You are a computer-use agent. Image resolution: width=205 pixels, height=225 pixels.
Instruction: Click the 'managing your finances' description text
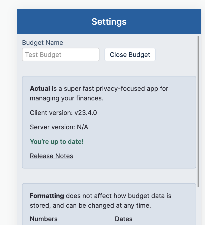[67, 98]
